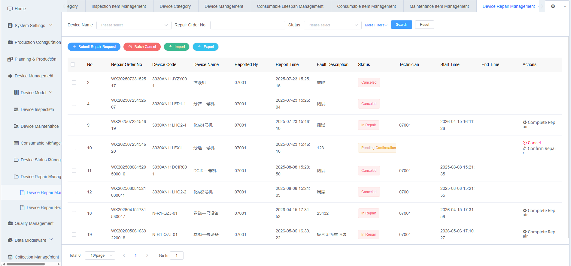Switch to Inspection Item Management tab
This screenshot has width=571, height=266.
pos(119,6)
